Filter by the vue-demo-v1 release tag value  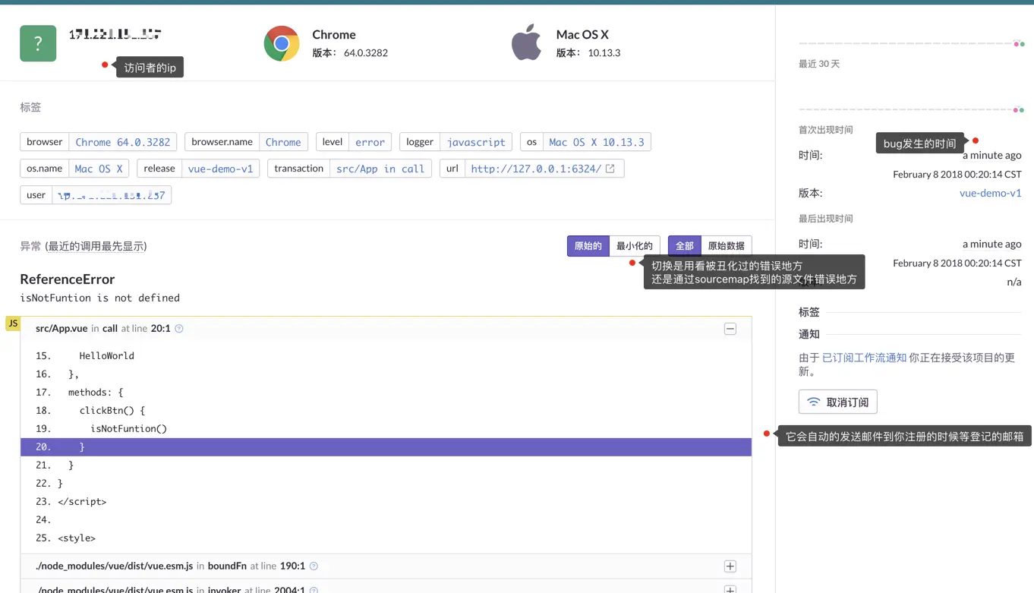tap(220, 169)
